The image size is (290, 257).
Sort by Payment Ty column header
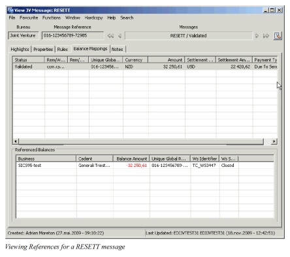click(265, 60)
